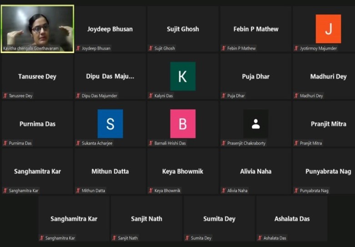This screenshot has height=247, width=355.
Task: Click the Punyabrata Nag participant tile
Action: pyautogui.click(x=328, y=171)
